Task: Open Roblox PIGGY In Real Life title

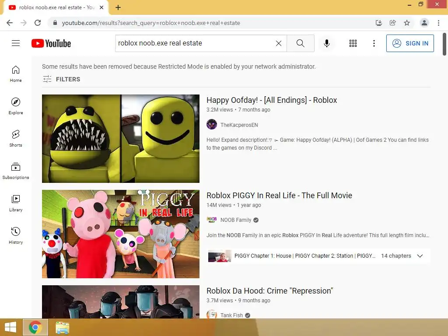Action: [279, 196]
